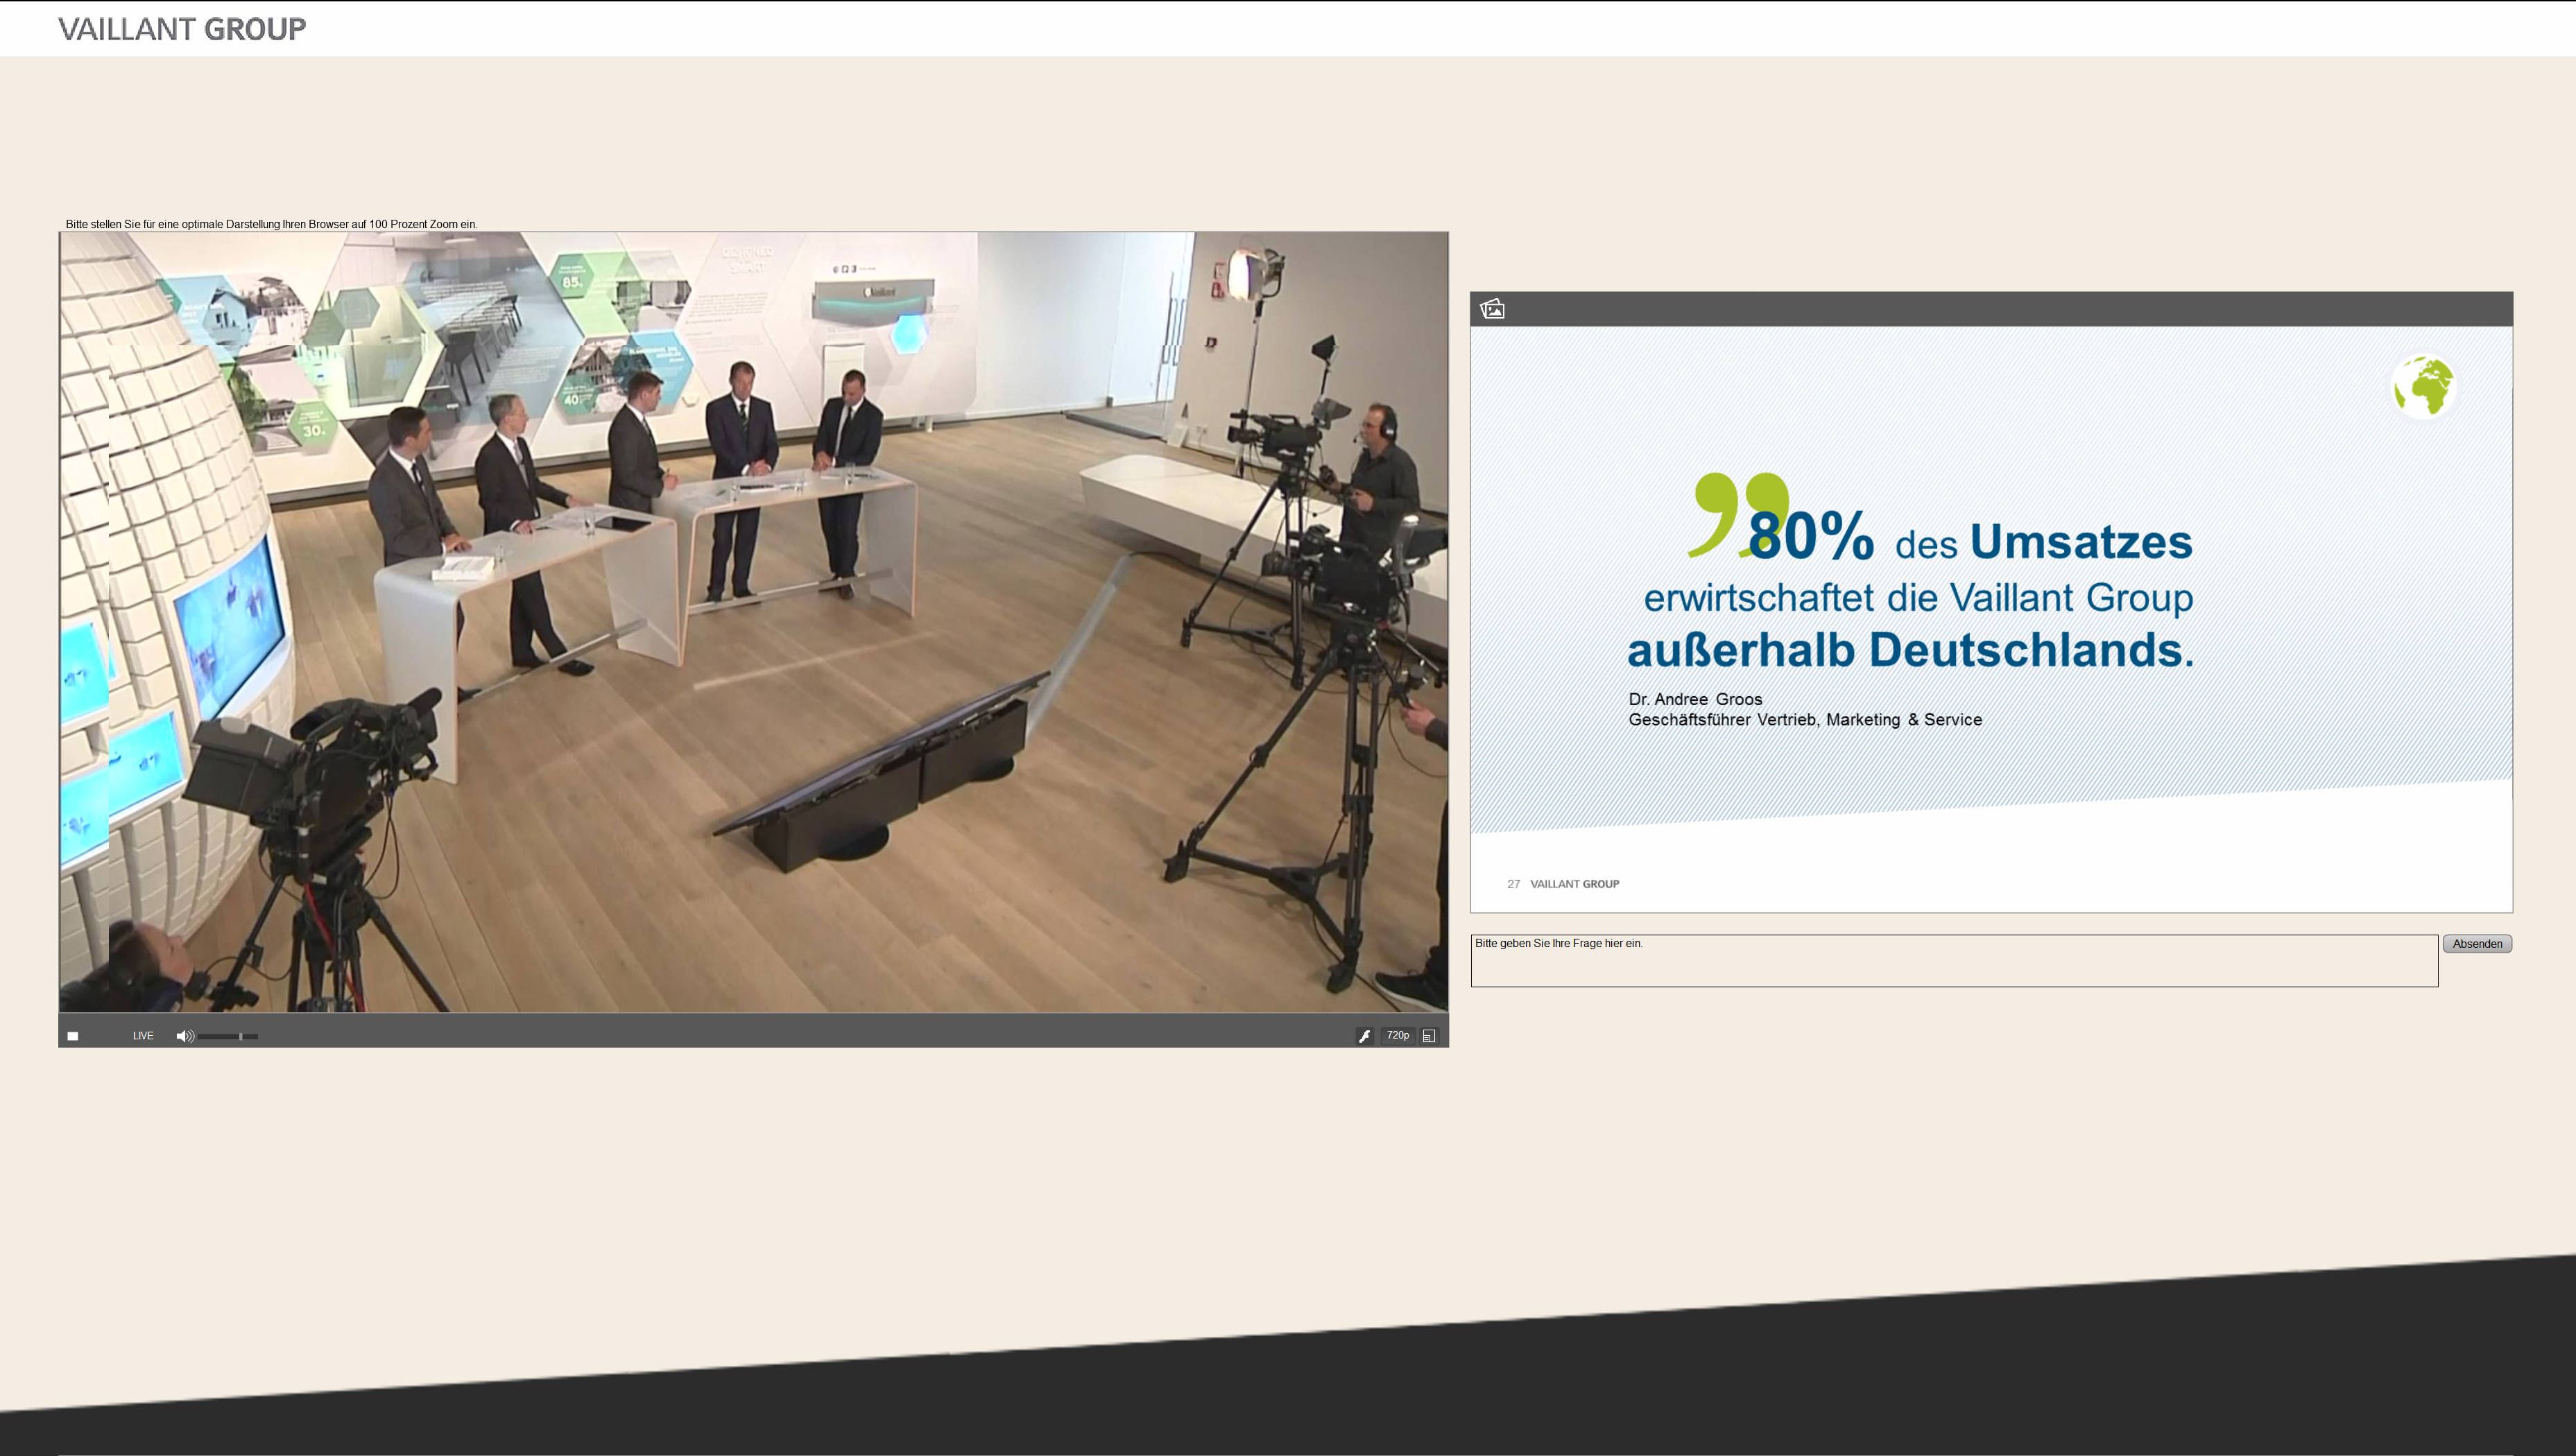The image size is (2576, 1456).
Task: Focus the question input field
Action: tap(1954, 961)
